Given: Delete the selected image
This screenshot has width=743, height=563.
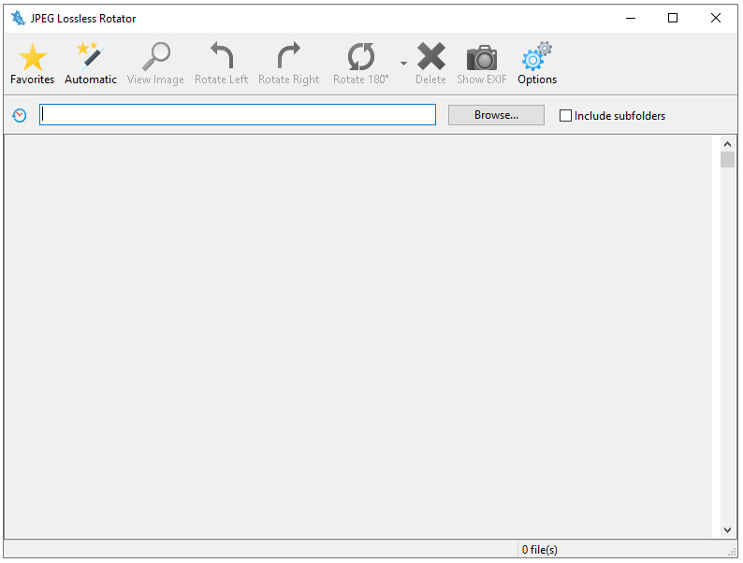Looking at the screenshot, I should click(x=430, y=64).
